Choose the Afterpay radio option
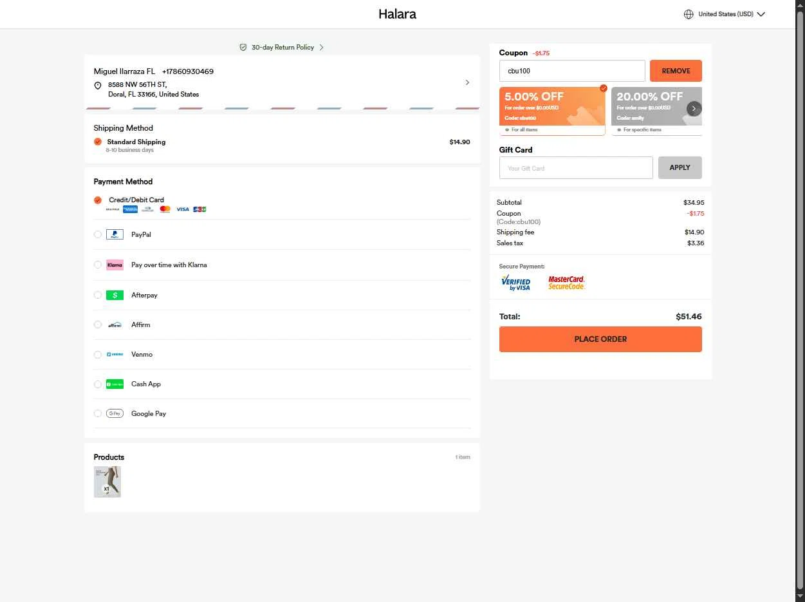 pos(98,295)
